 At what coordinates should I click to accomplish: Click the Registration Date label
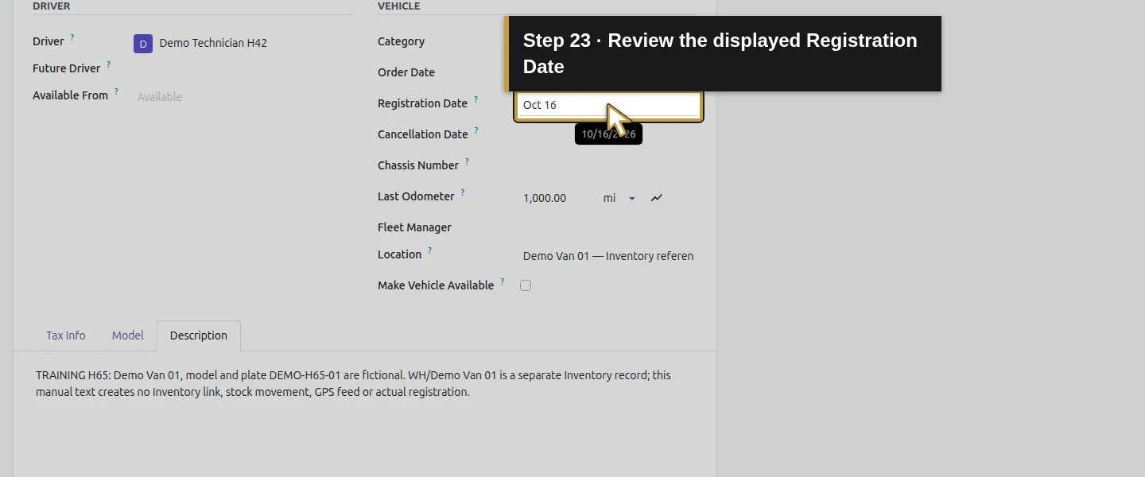[422, 103]
